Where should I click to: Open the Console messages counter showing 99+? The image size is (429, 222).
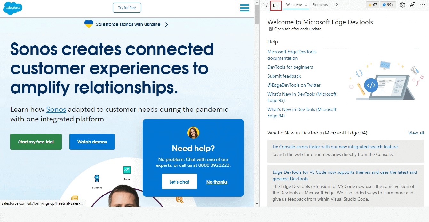pyautogui.click(x=388, y=5)
